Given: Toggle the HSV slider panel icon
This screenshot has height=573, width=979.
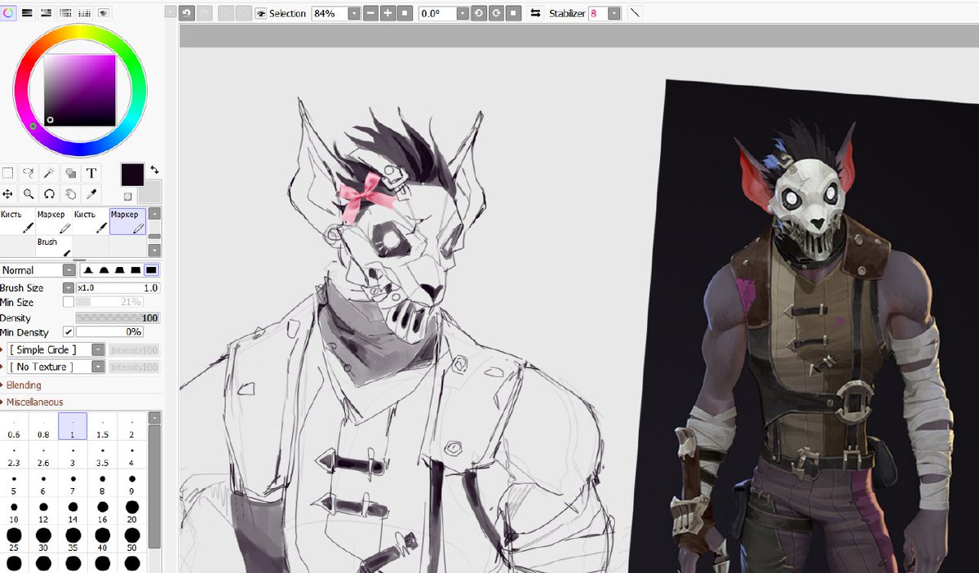Looking at the screenshot, I should tap(47, 13).
